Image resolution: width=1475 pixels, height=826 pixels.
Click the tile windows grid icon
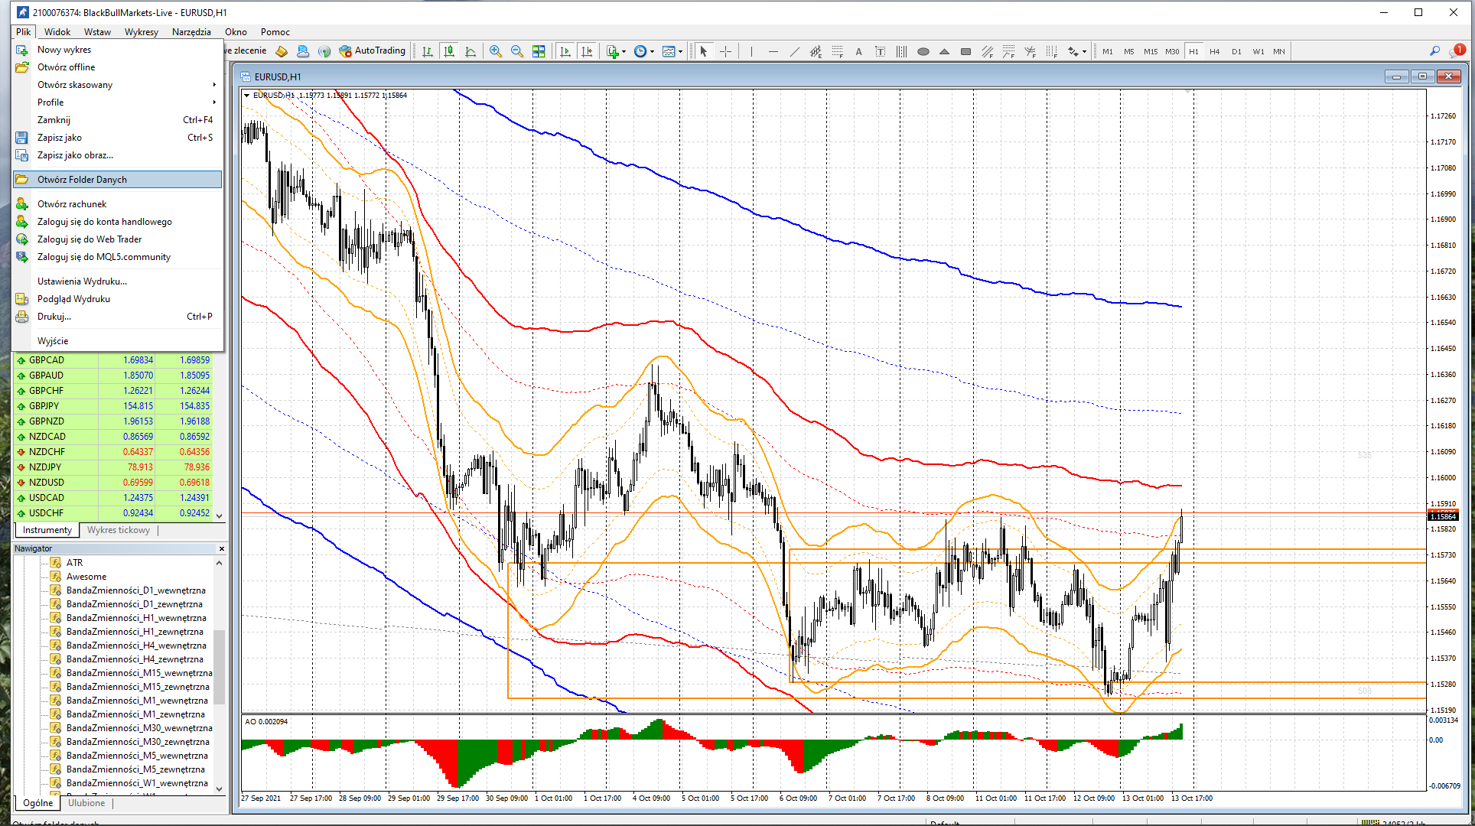coord(539,51)
